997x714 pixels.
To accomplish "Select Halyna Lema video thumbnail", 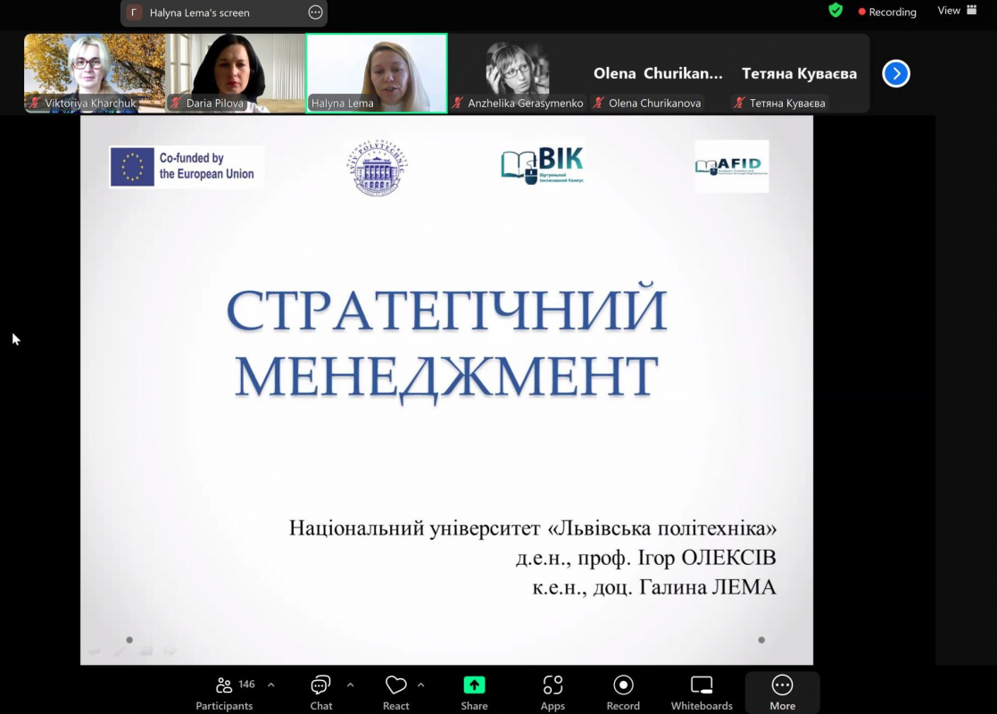I will tap(377, 73).
